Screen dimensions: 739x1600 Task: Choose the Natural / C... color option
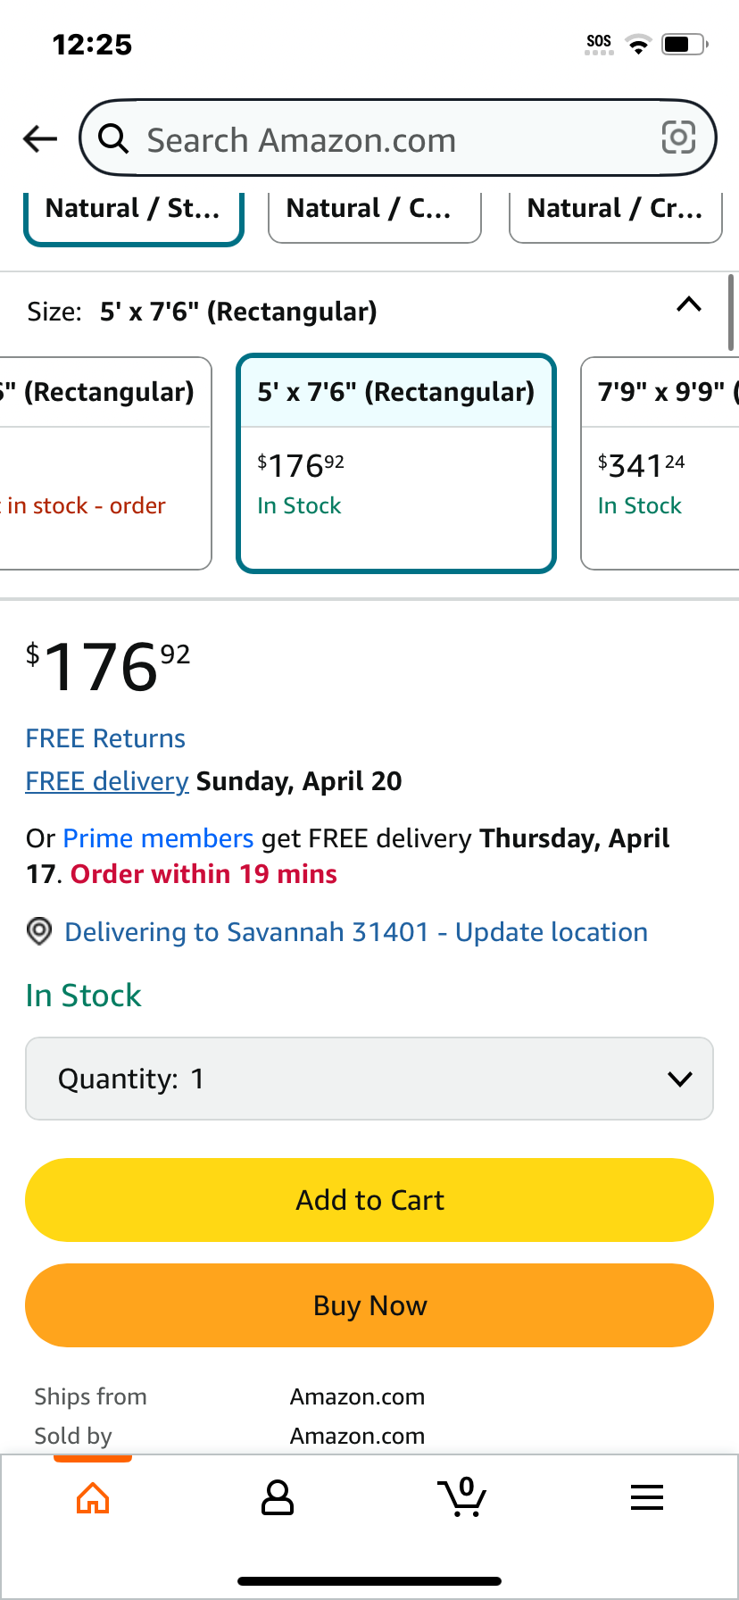click(x=375, y=216)
